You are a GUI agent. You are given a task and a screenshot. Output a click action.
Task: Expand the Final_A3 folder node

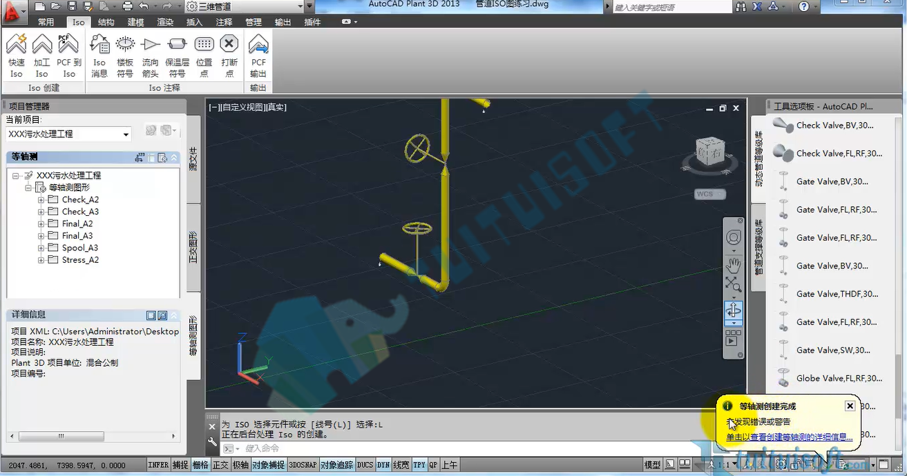tap(41, 236)
